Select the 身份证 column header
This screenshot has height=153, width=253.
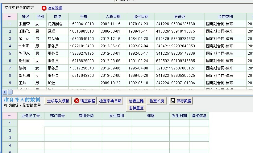click(x=180, y=17)
